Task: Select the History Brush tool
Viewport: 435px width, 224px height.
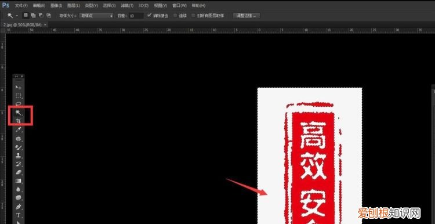Action: pos(19,164)
